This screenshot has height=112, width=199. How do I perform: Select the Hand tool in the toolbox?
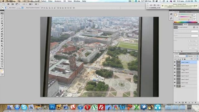(x=2, y=64)
